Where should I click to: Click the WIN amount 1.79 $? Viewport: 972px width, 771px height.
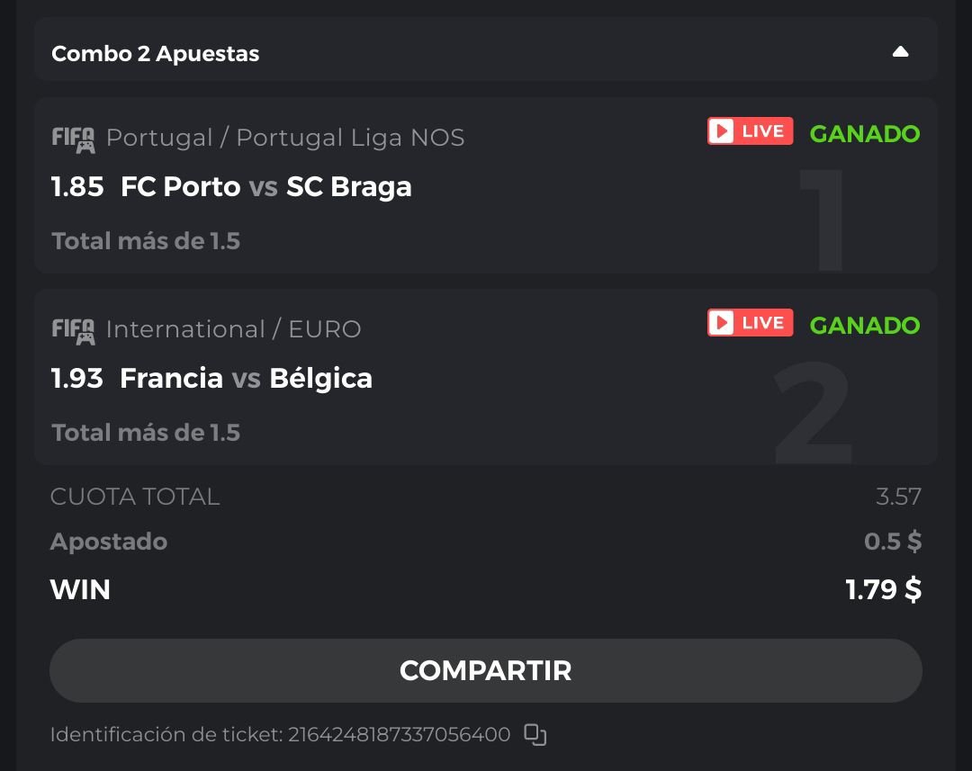pyautogui.click(x=883, y=590)
